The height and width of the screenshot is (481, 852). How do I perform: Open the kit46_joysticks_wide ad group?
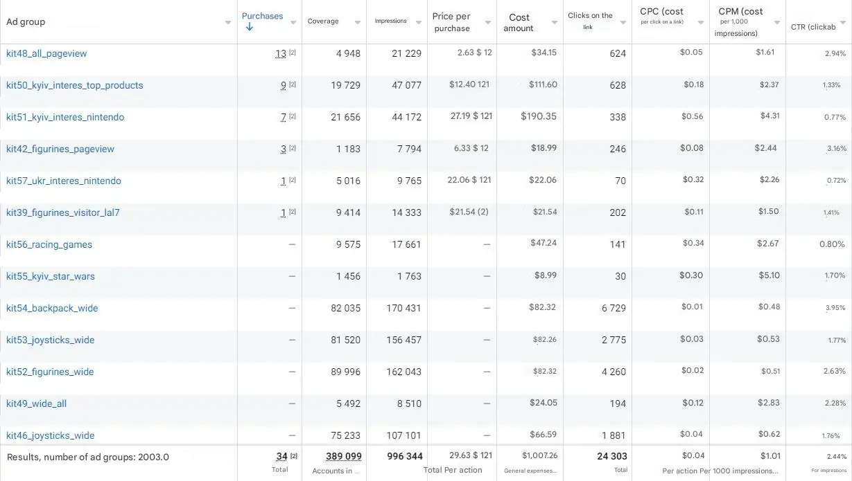pos(51,435)
